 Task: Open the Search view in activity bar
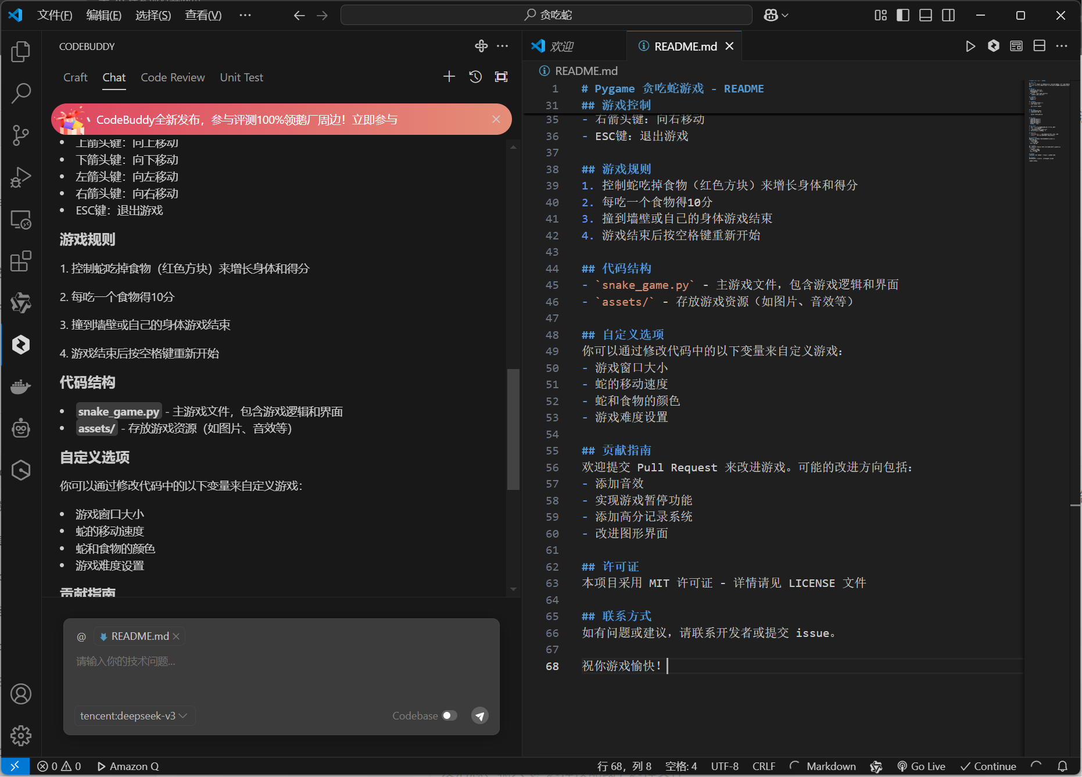tap(21, 93)
